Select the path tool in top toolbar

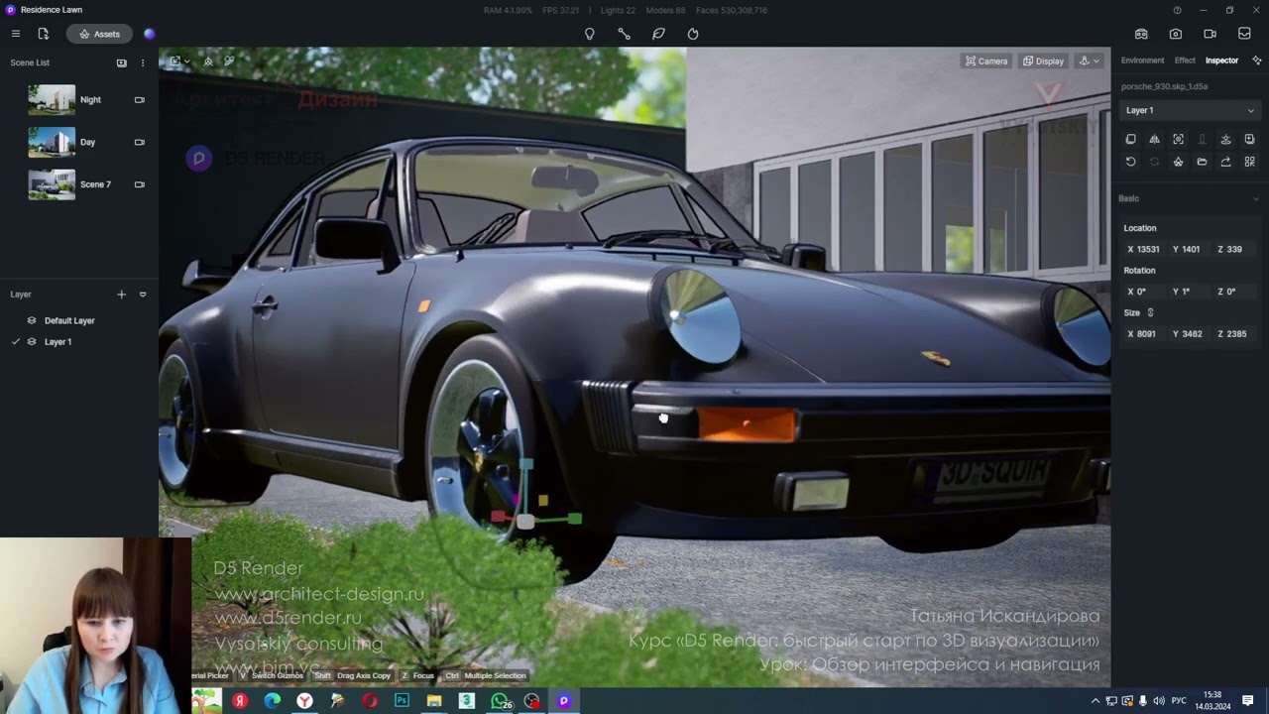click(x=624, y=34)
